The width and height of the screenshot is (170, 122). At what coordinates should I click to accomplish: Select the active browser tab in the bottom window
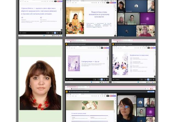pyautogui.click(x=83, y=87)
